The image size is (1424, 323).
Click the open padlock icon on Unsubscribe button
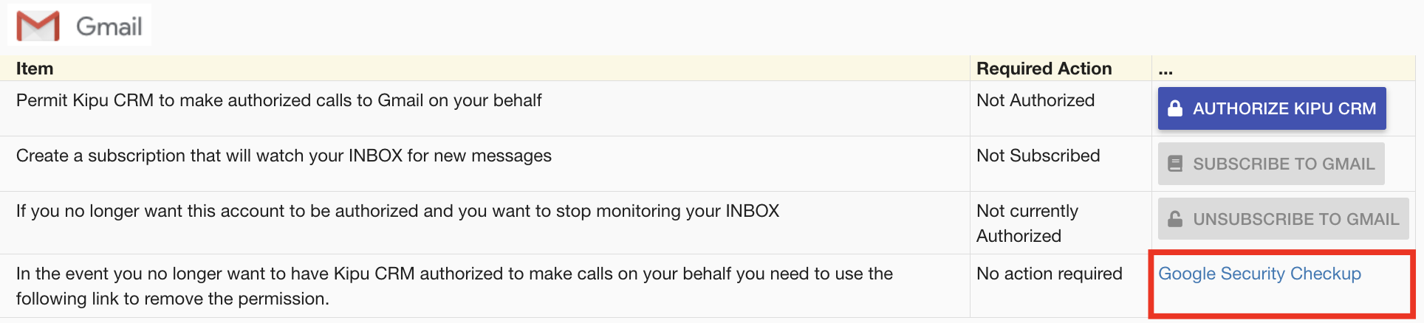tap(1175, 219)
